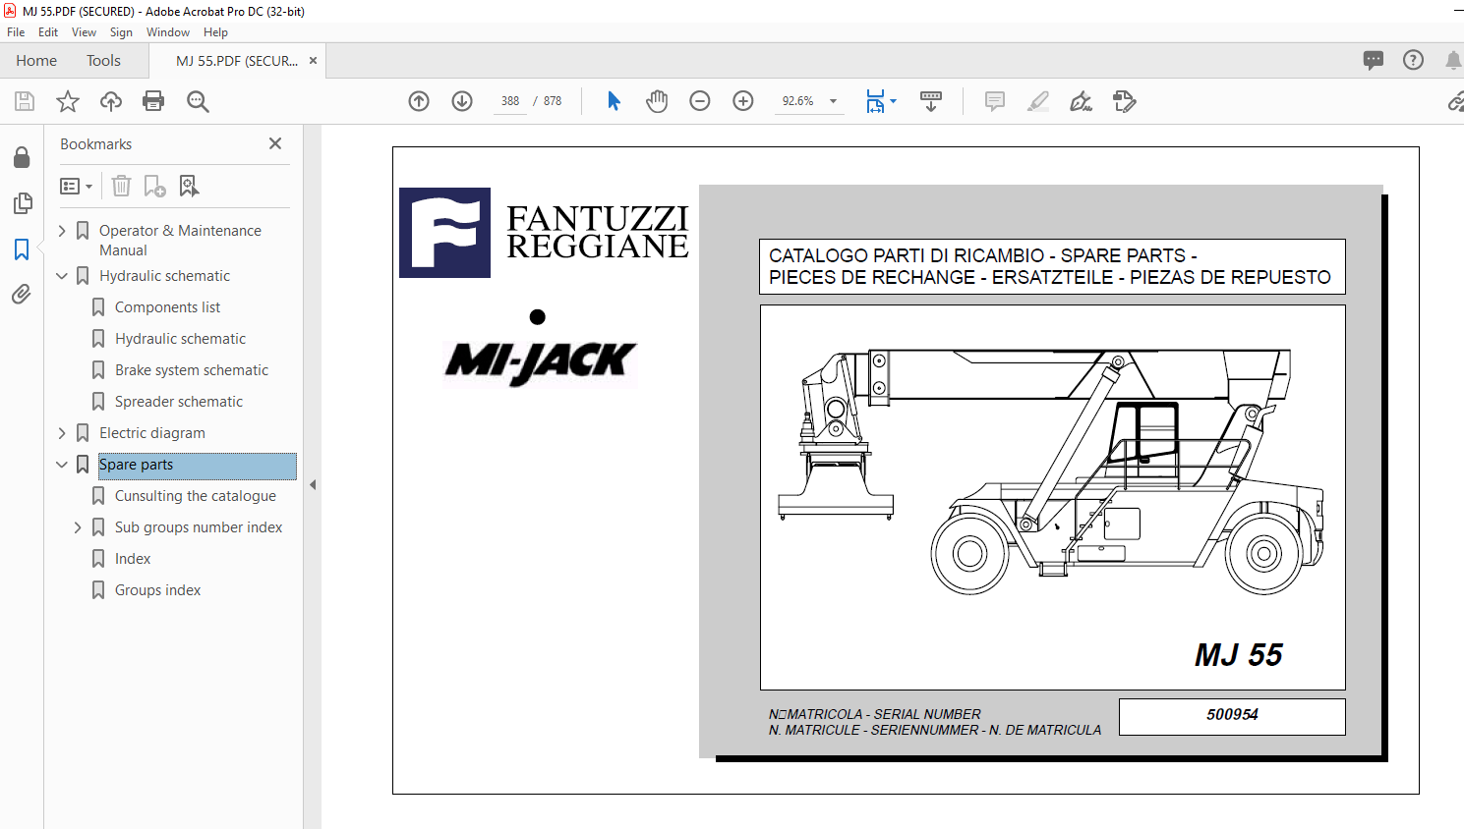
Task: Click the upload to cloud icon
Action: pyautogui.click(x=111, y=101)
